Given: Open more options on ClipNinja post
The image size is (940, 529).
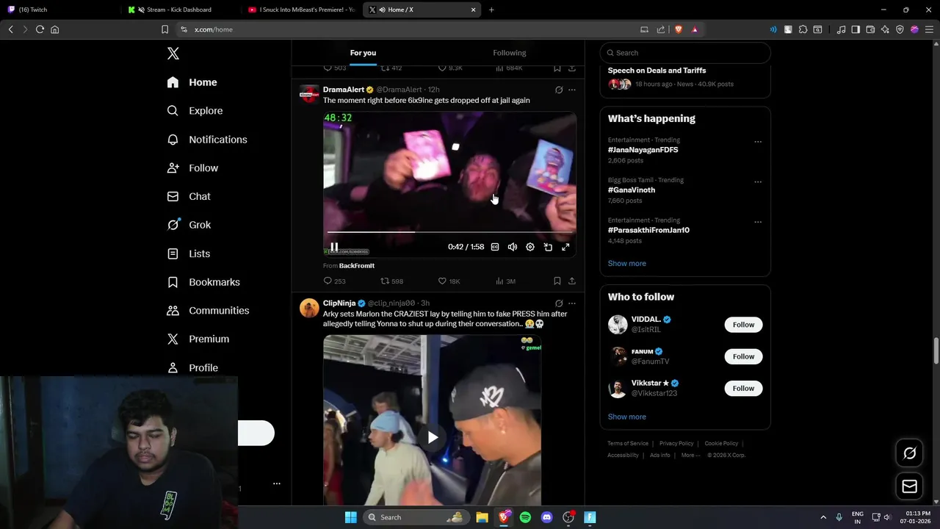Looking at the screenshot, I should [x=572, y=303].
